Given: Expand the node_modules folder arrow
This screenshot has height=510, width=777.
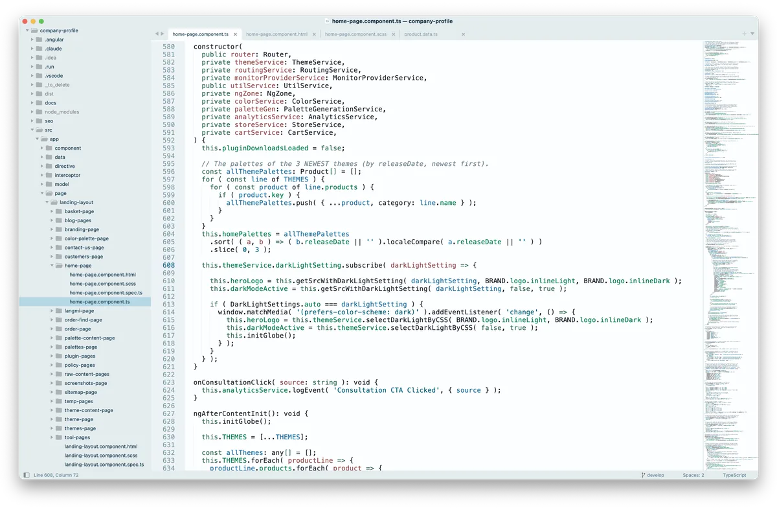Looking at the screenshot, I should point(32,111).
